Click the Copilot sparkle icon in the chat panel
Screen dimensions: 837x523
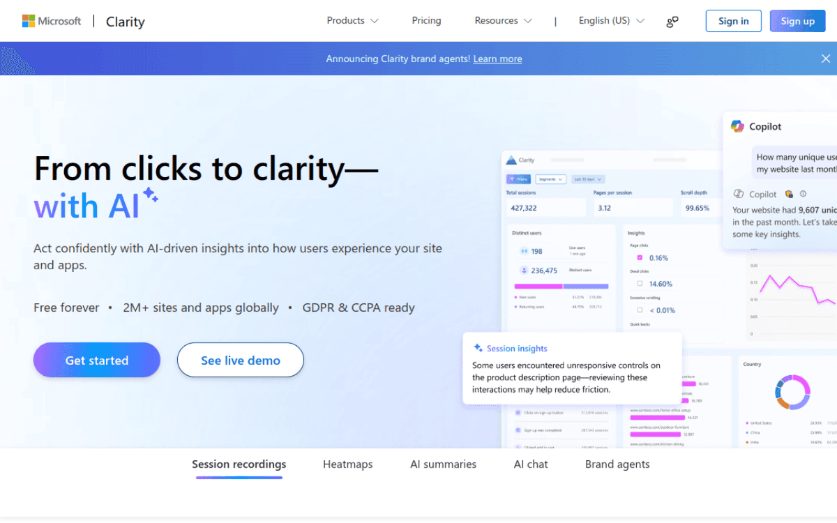coord(738,126)
